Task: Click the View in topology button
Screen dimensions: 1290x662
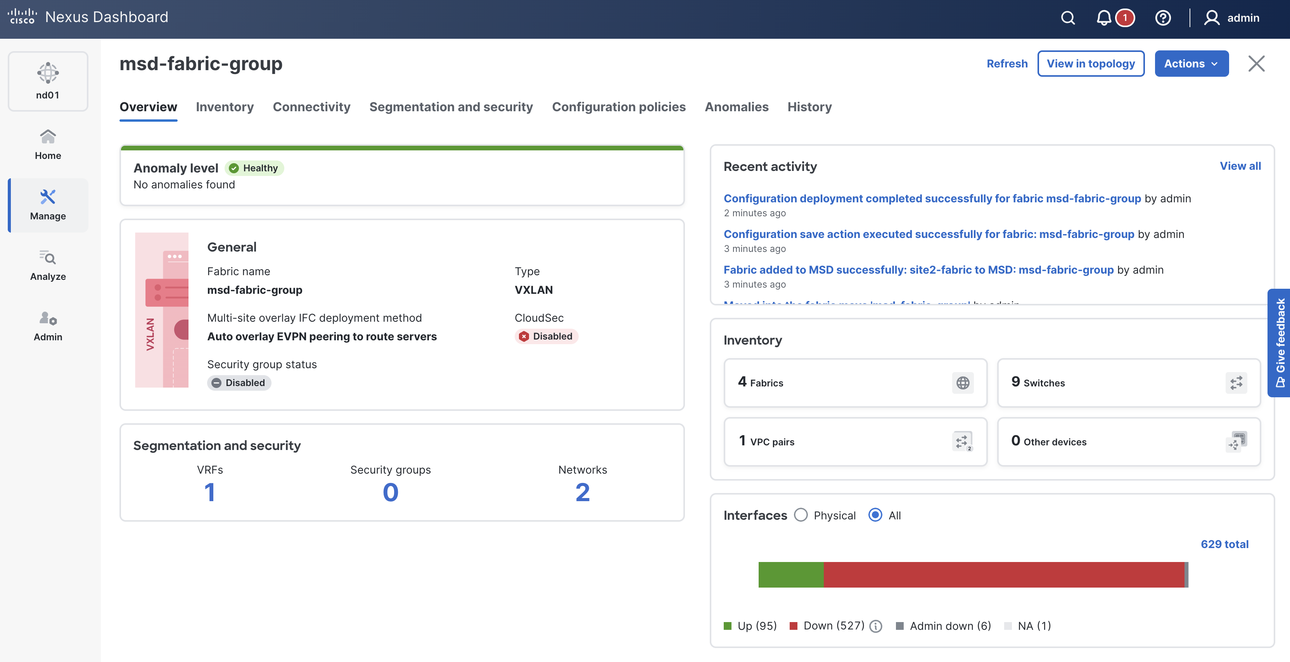Action: pos(1090,64)
